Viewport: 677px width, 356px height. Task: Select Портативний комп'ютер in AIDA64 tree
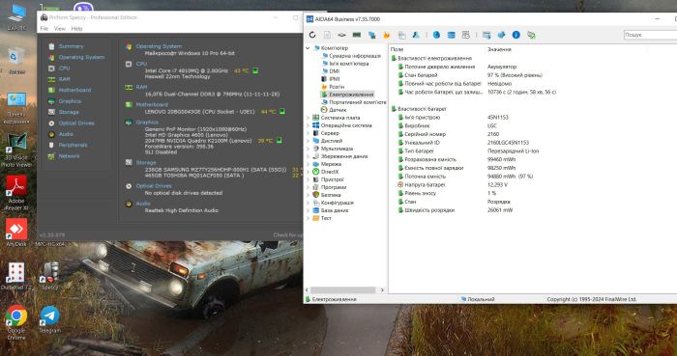[358, 102]
